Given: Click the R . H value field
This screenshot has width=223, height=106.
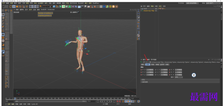Looking at the screenshot, I should pos(179,70).
